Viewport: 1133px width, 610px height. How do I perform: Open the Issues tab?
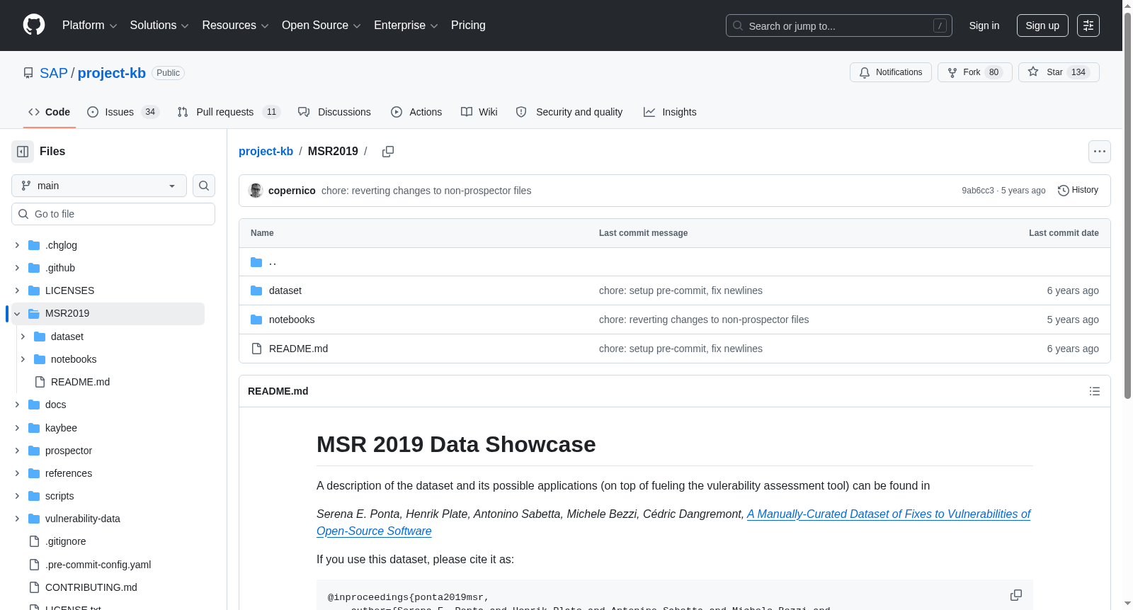123,112
